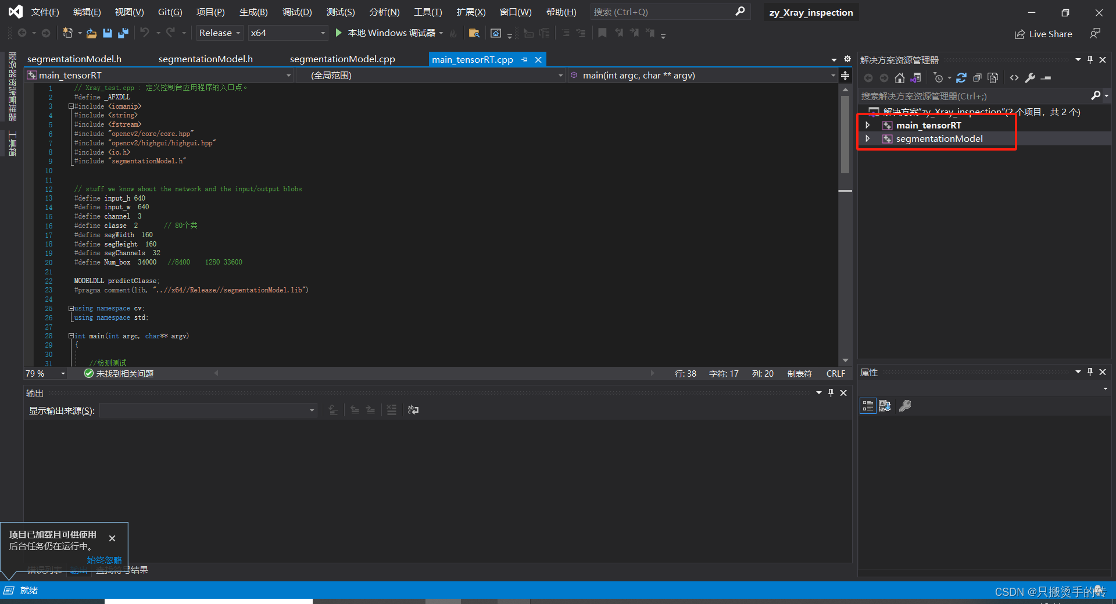Open the 文件(F) menu
This screenshot has height=604, width=1116.
click(45, 12)
